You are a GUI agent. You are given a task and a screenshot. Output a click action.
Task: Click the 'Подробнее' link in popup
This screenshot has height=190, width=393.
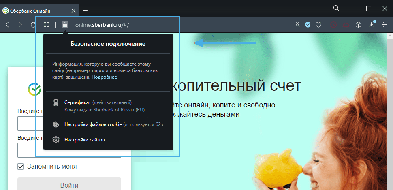click(104, 77)
